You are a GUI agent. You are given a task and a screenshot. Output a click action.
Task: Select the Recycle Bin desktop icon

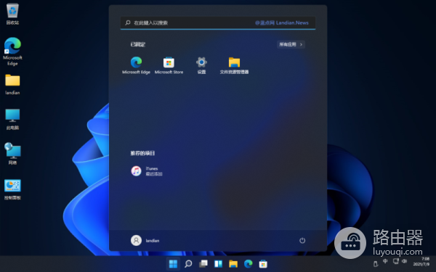[12, 14]
